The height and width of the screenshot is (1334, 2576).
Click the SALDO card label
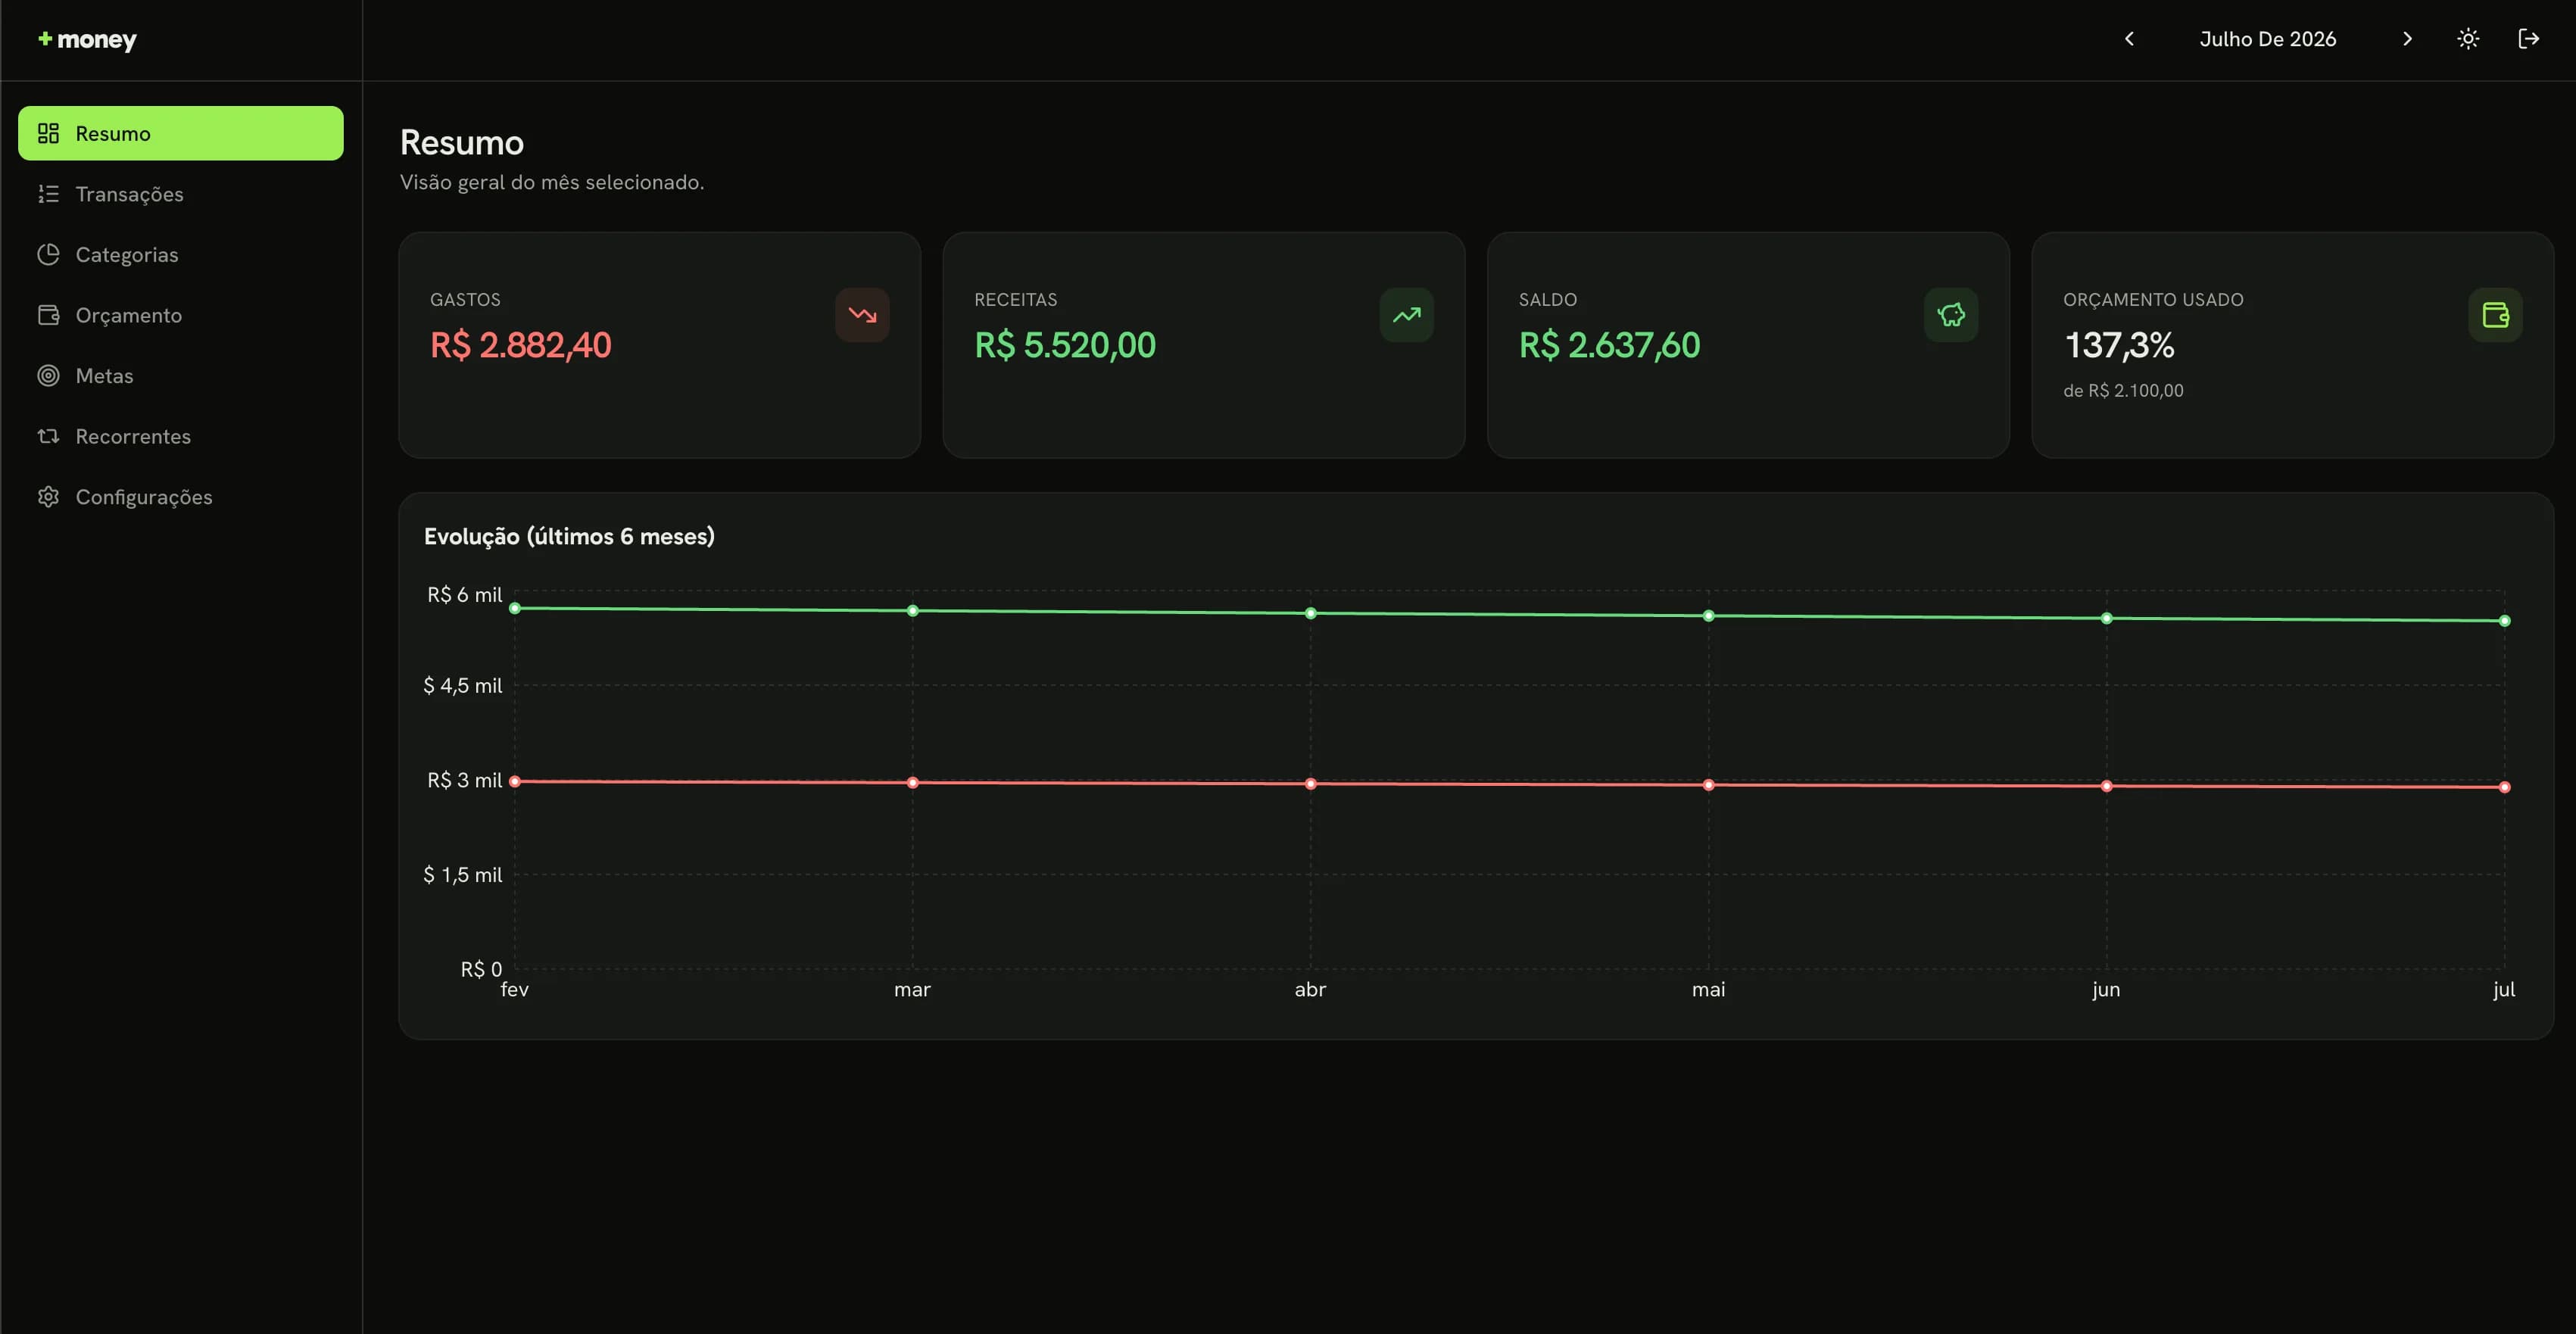pyautogui.click(x=1547, y=300)
